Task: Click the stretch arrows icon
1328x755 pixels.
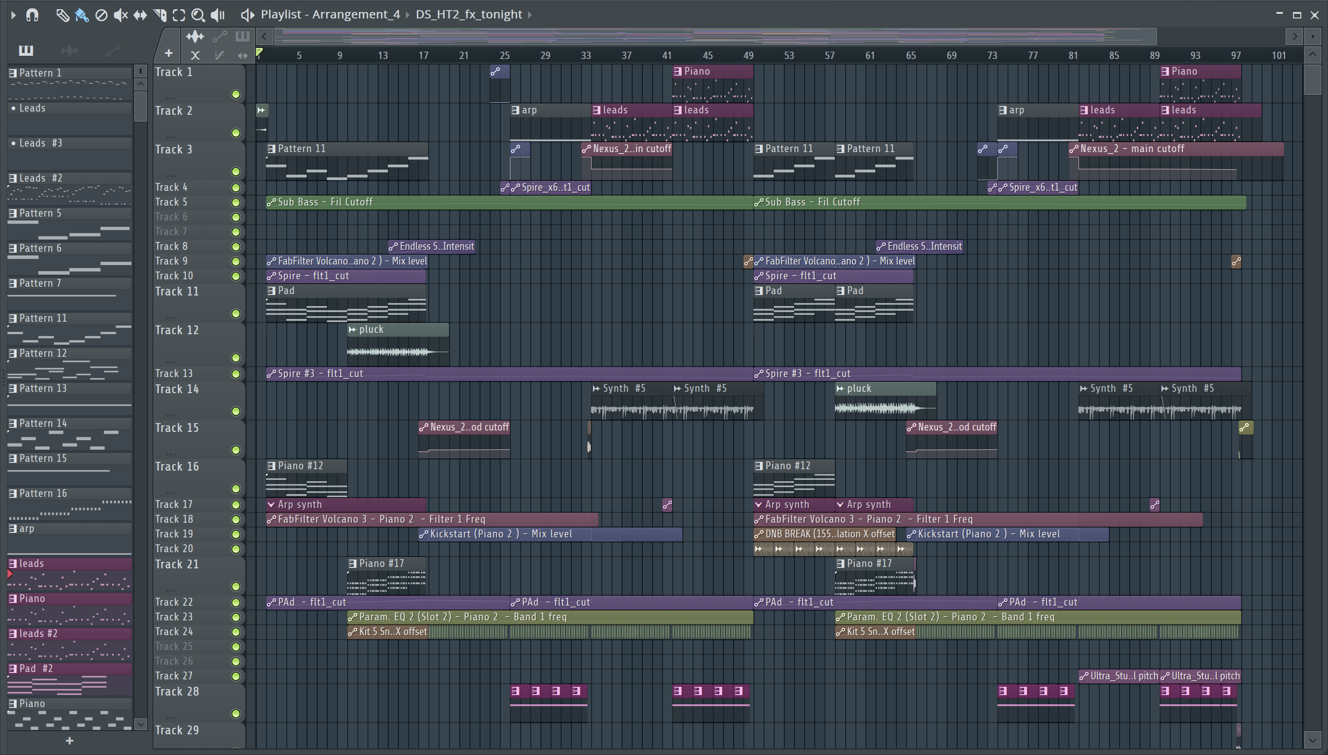Action: (x=242, y=55)
